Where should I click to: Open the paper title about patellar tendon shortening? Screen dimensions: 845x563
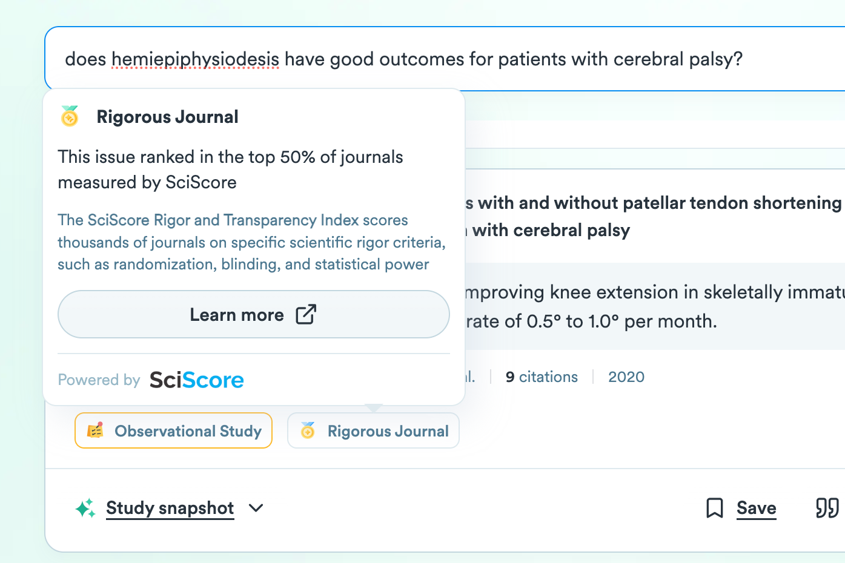[654, 203]
